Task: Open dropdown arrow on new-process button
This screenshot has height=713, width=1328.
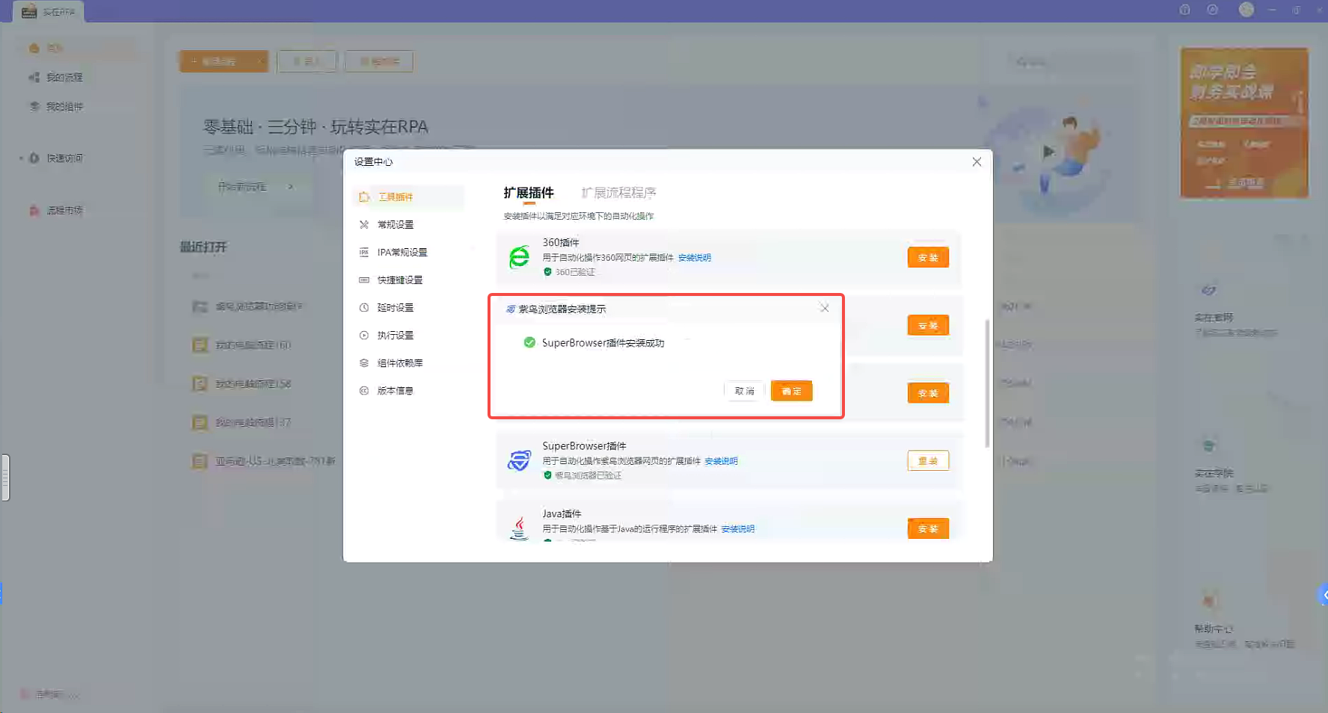Action: (260, 61)
